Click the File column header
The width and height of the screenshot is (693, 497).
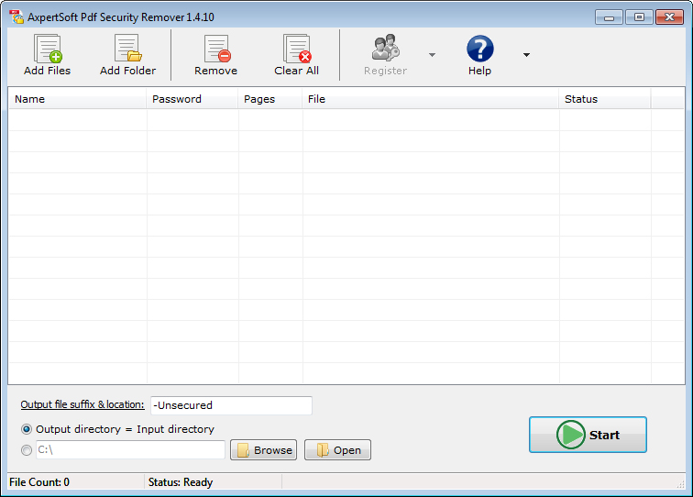[431, 99]
